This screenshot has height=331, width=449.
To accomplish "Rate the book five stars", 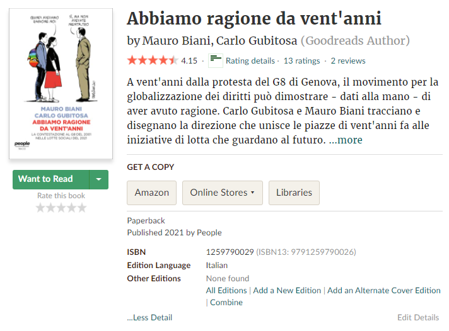I will [x=81, y=208].
